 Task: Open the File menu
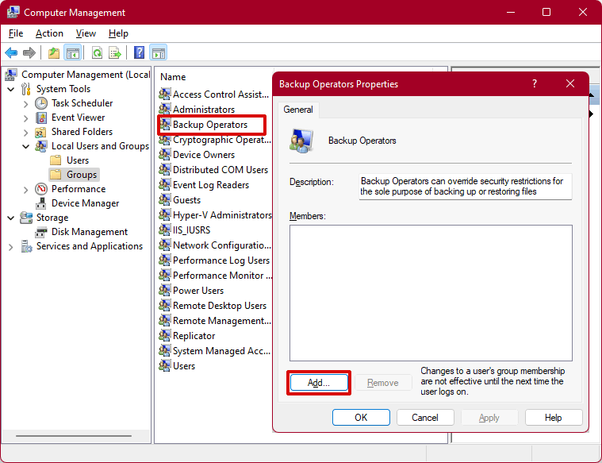pos(16,33)
